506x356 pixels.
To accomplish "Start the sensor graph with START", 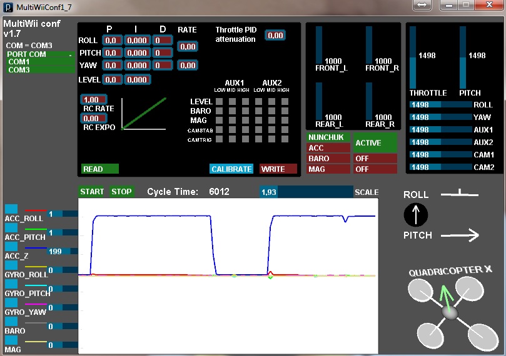I will (92, 192).
